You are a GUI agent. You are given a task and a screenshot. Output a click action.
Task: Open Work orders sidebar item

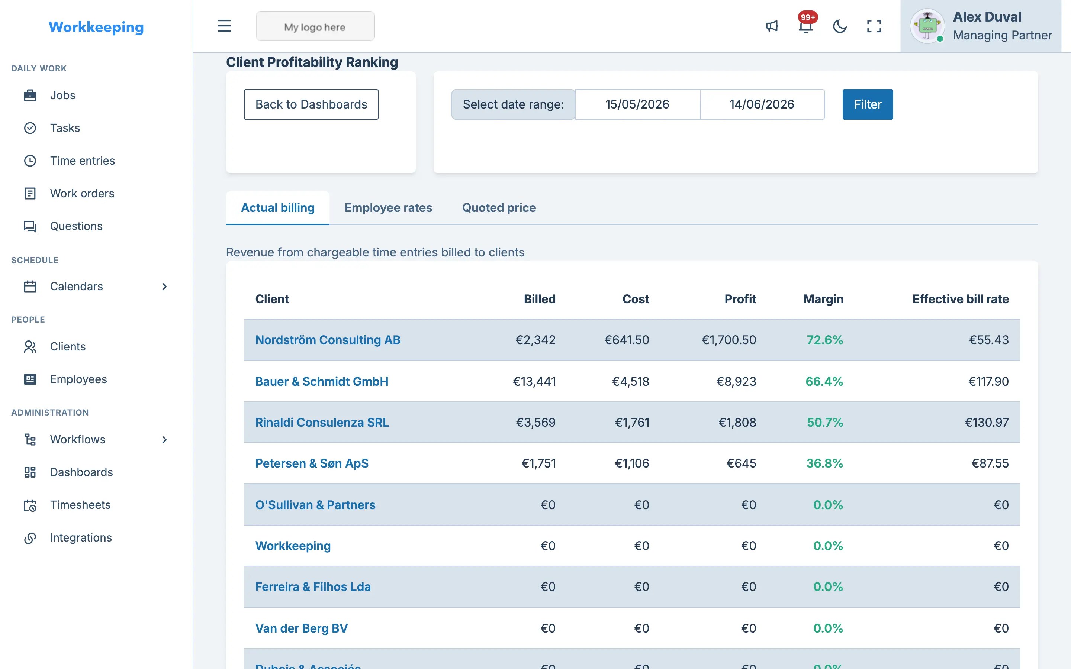[82, 193]
